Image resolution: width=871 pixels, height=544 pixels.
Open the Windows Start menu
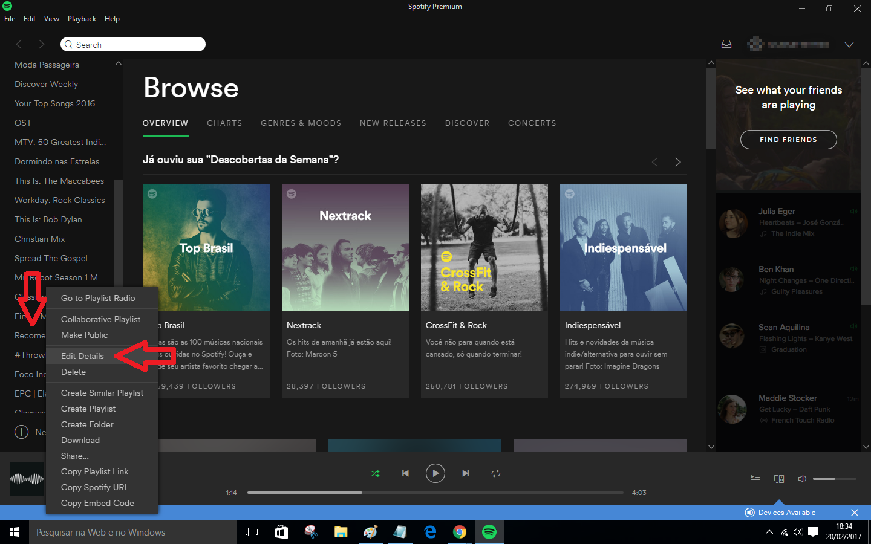(x=15, y=532)
